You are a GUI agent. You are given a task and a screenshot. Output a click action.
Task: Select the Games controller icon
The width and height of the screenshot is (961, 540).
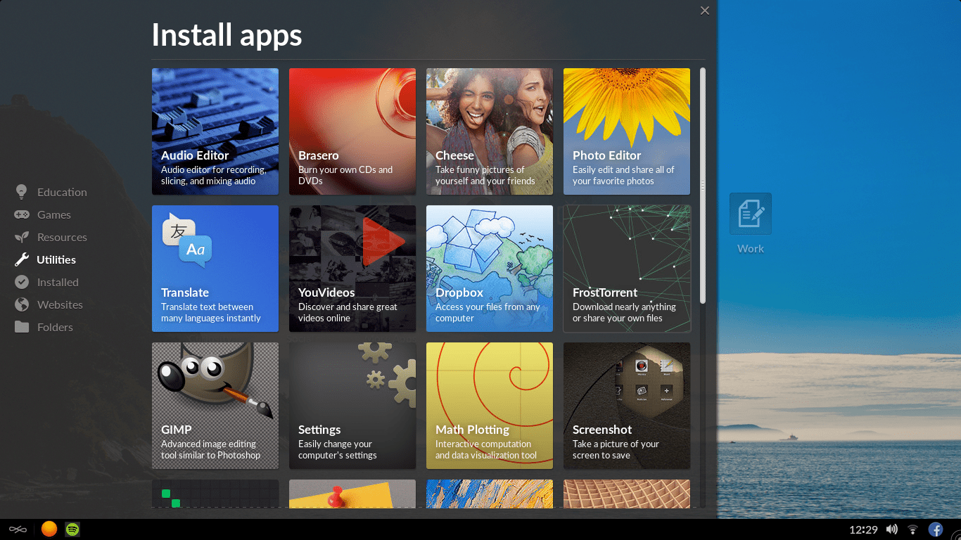pyautogui.click(x=22, y=214)
